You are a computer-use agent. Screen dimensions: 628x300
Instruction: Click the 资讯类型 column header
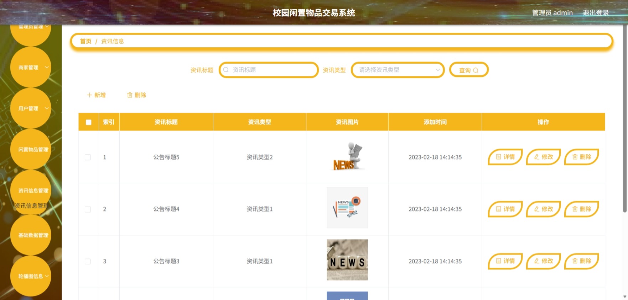point(259,122)
